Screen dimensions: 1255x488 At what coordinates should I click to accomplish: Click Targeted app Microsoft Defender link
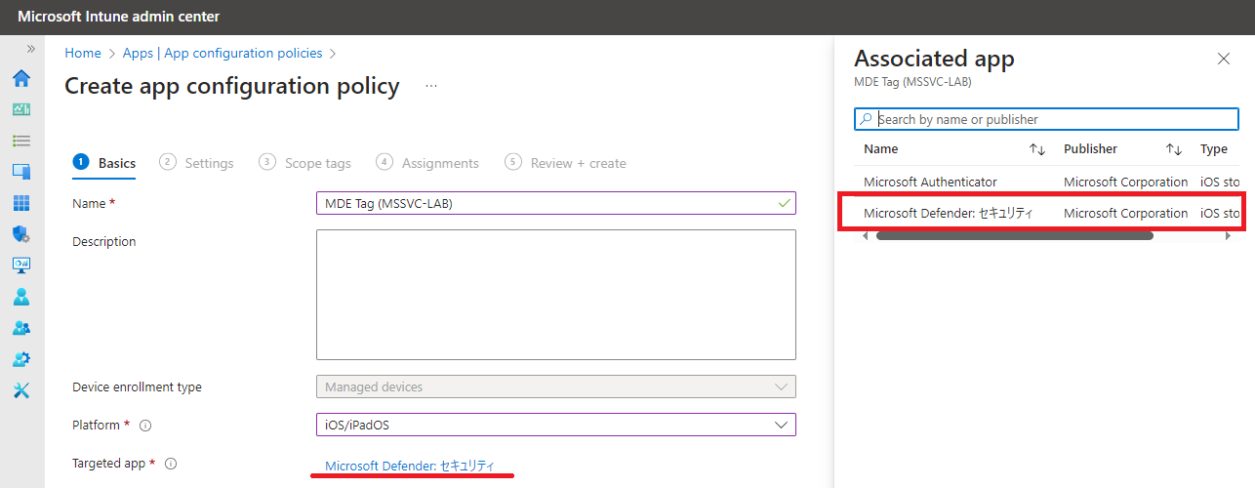point(410,465)
